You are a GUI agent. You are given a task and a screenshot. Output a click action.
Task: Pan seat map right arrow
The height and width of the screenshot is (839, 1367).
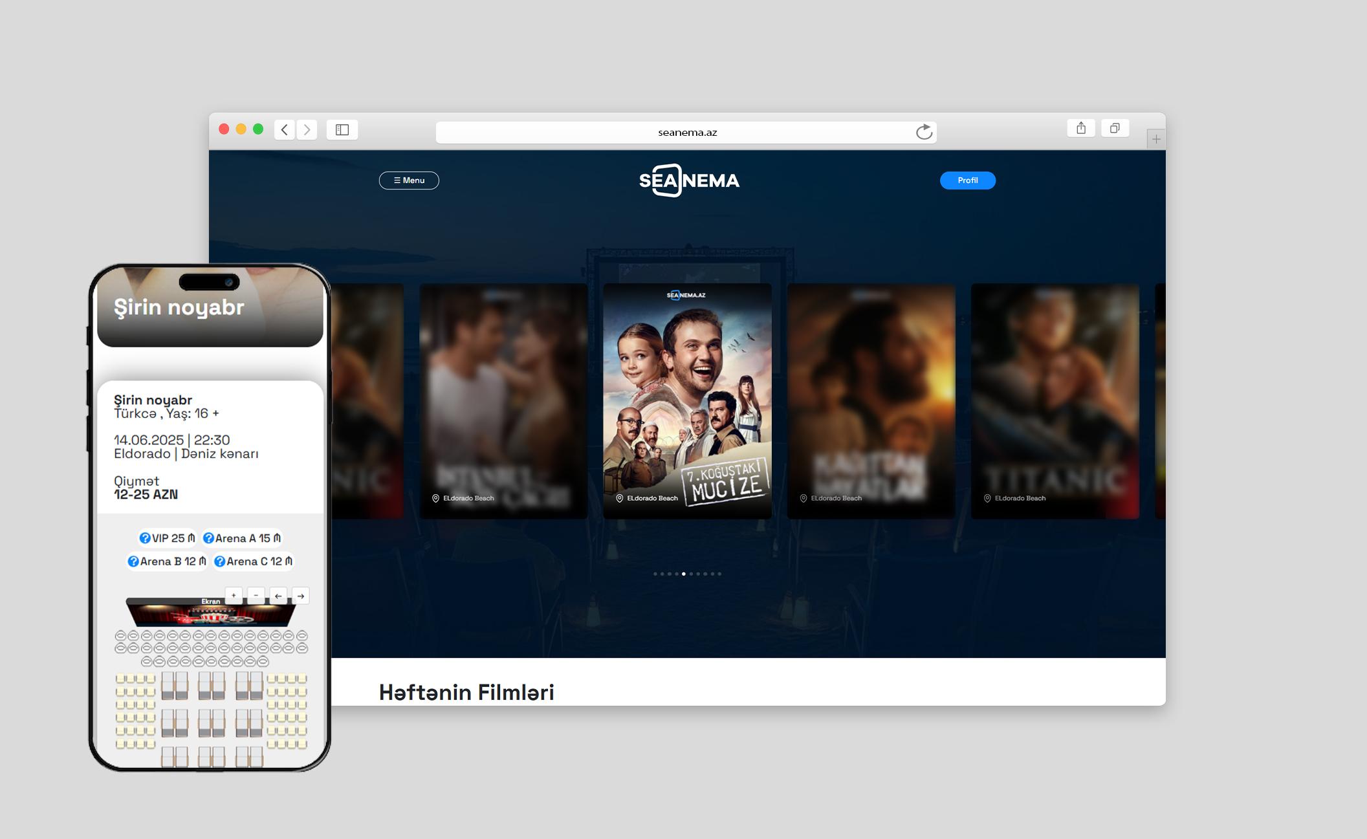point(301,596)
